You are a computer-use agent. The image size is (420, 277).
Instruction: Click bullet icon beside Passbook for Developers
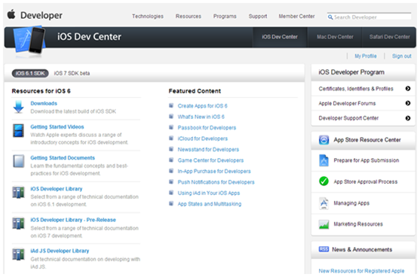[171, 127]
